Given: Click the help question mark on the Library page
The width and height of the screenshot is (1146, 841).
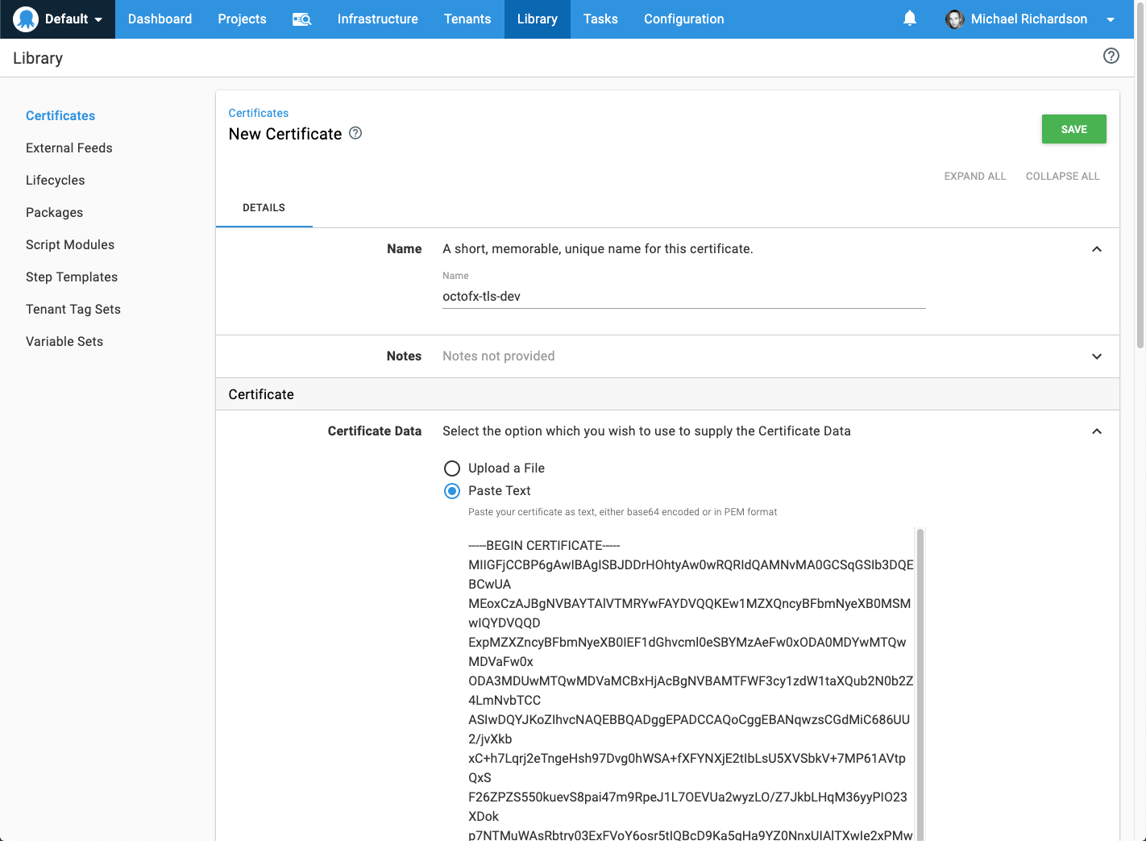Looking at the screenshot, I should 1111,56.
